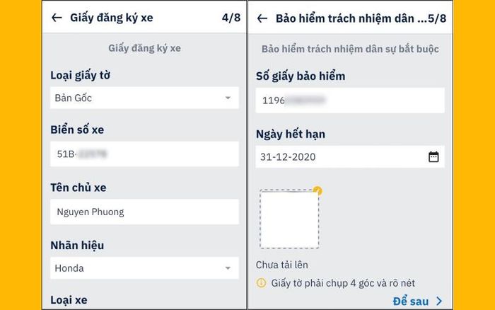Click yellow badge on upload box corner
Image resolution: width=495 pixels, height=310 pixels.
[x=318, y=190]
